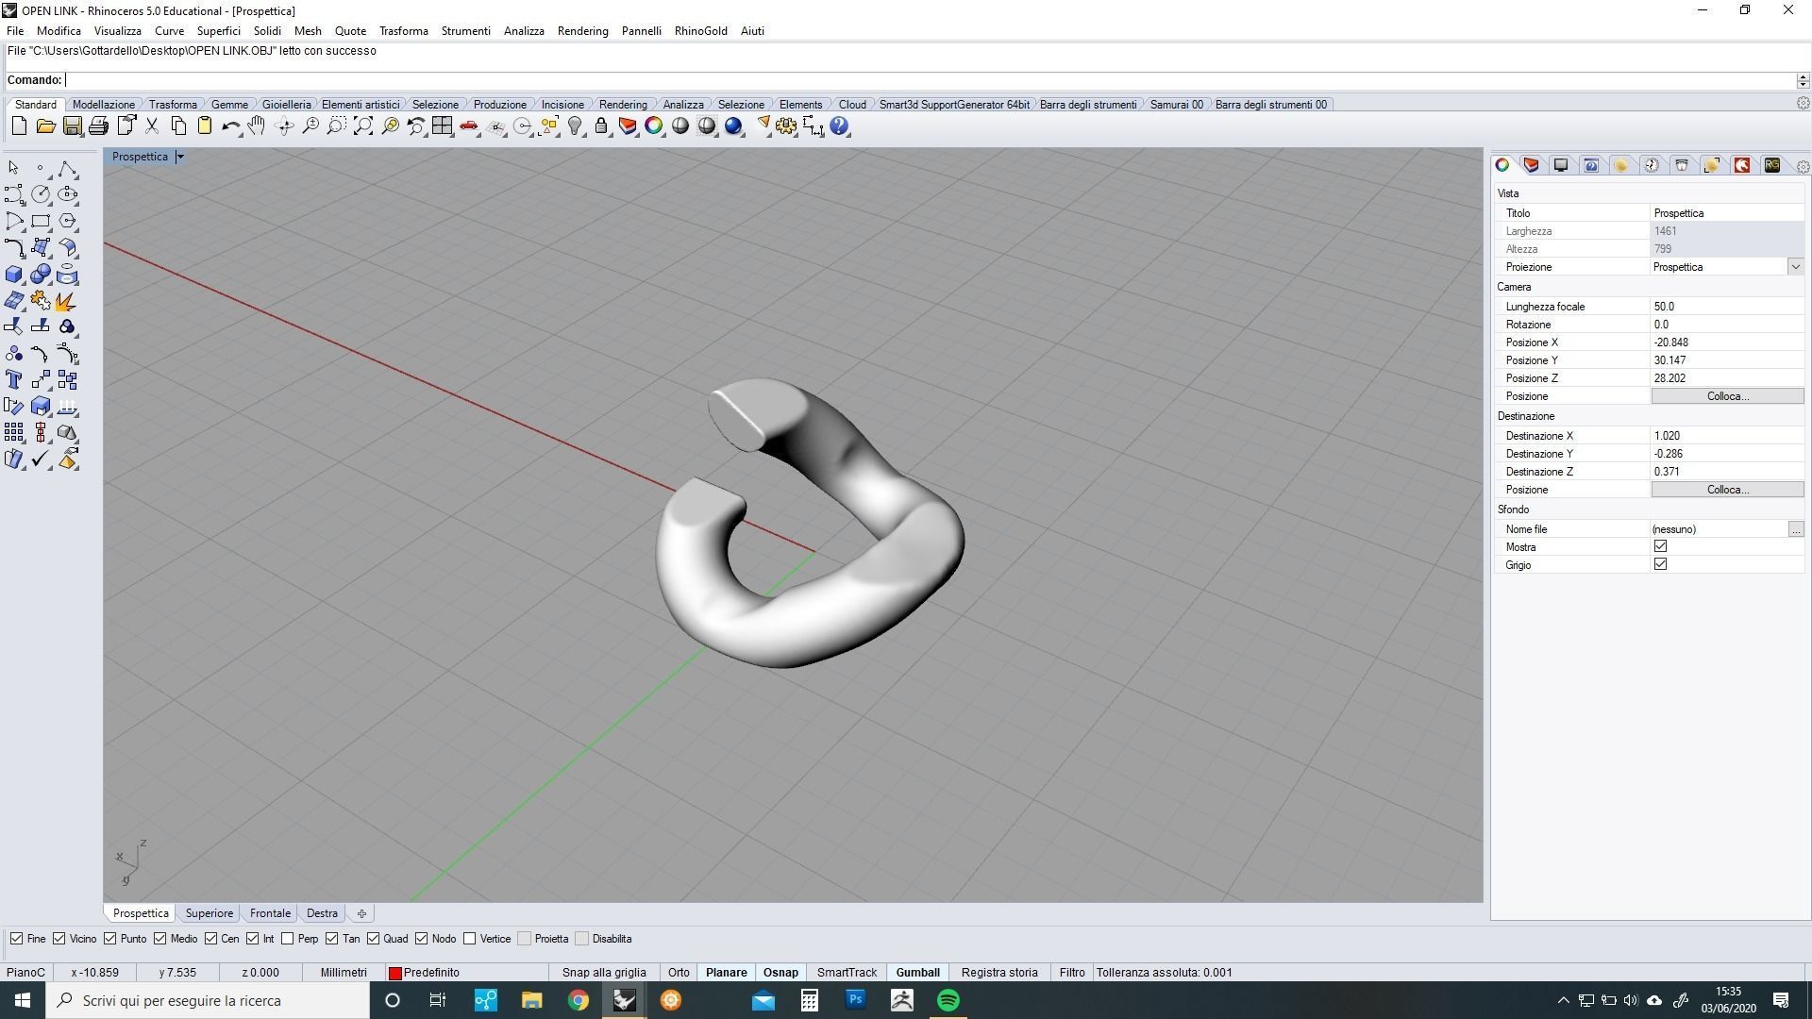Toggle Orto mode in status bar
This screenshot has width=1812, height=1019.
(679, 973)
